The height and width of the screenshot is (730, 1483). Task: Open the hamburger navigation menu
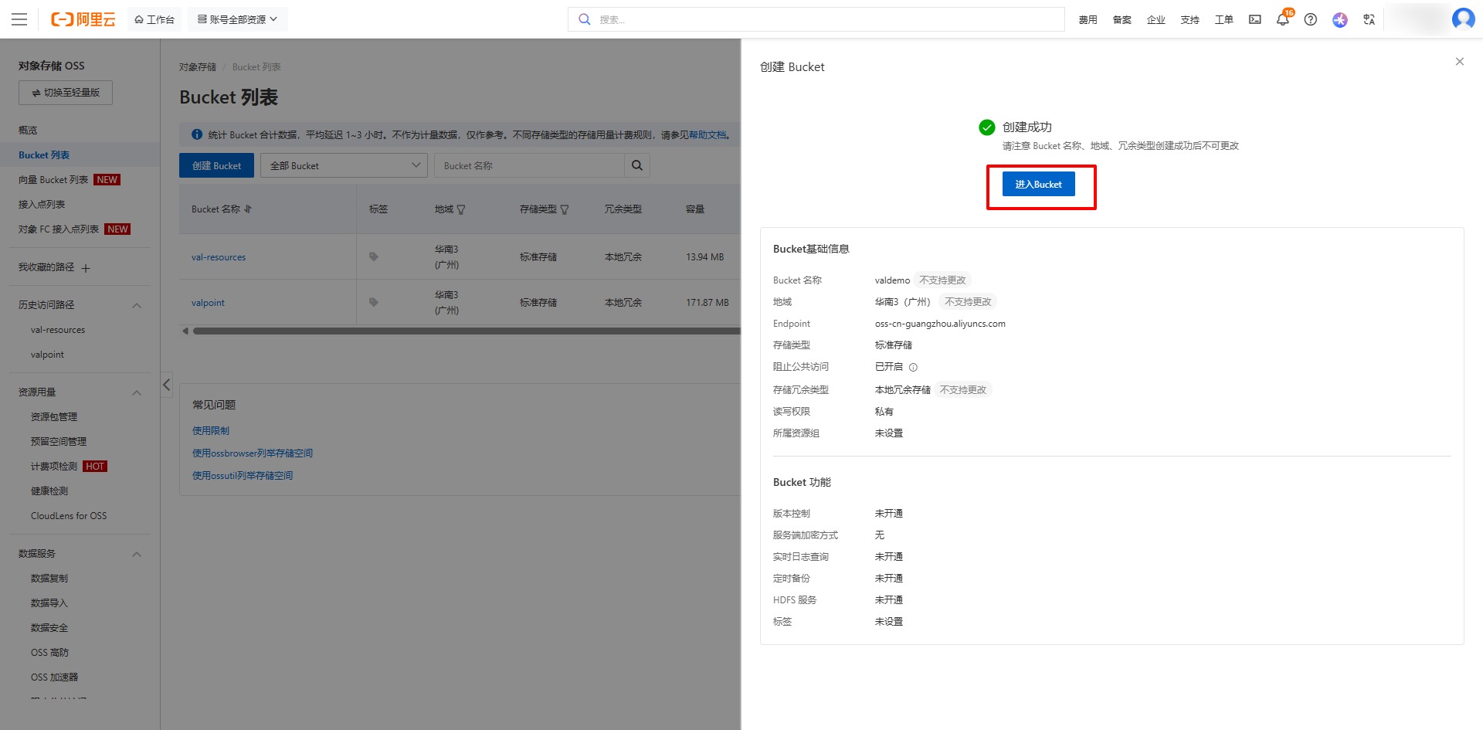tap(19, 19)
